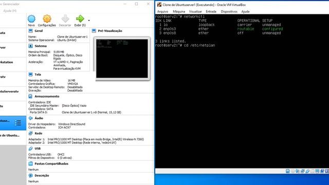Click the USB status bar indicator
This screenshot has width=329, height=185.
point(307,171)
